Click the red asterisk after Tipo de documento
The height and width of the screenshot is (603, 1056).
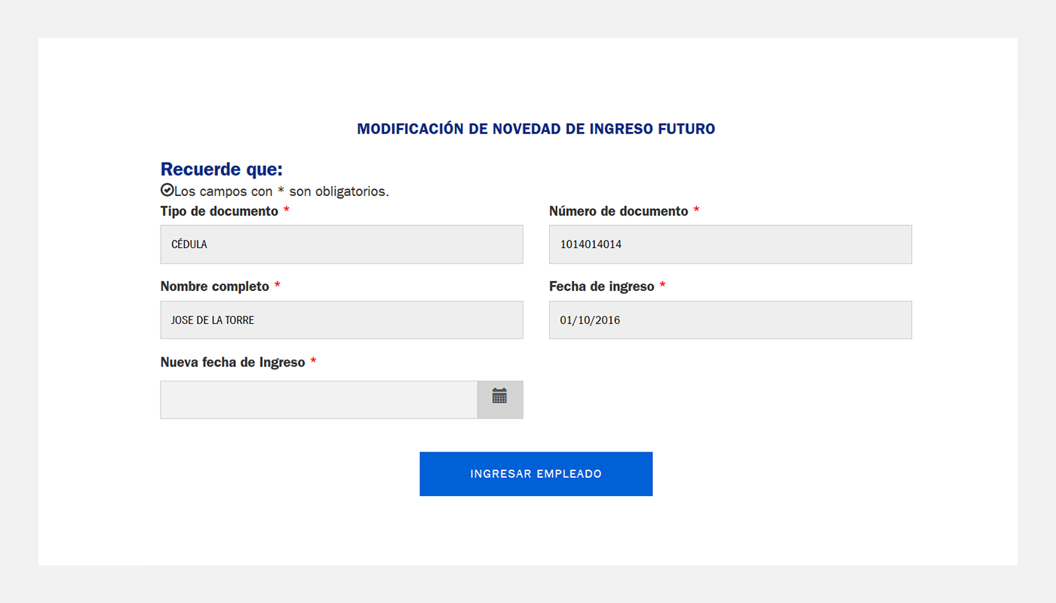(287, 210)
